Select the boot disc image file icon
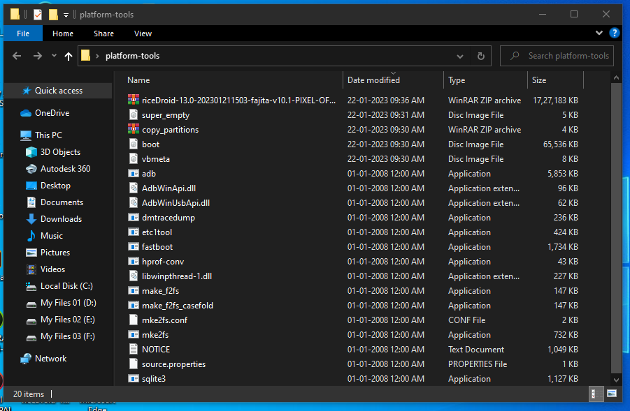The width and height of the screenshot is (630, 411). point(134,144)
